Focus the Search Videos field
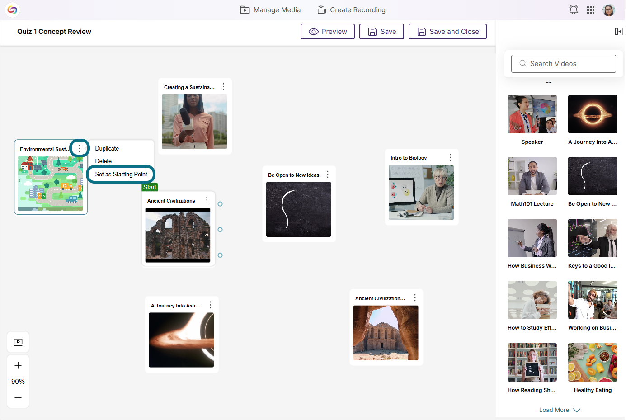This screenshot has width=626, height=420. tap(564, 64)
